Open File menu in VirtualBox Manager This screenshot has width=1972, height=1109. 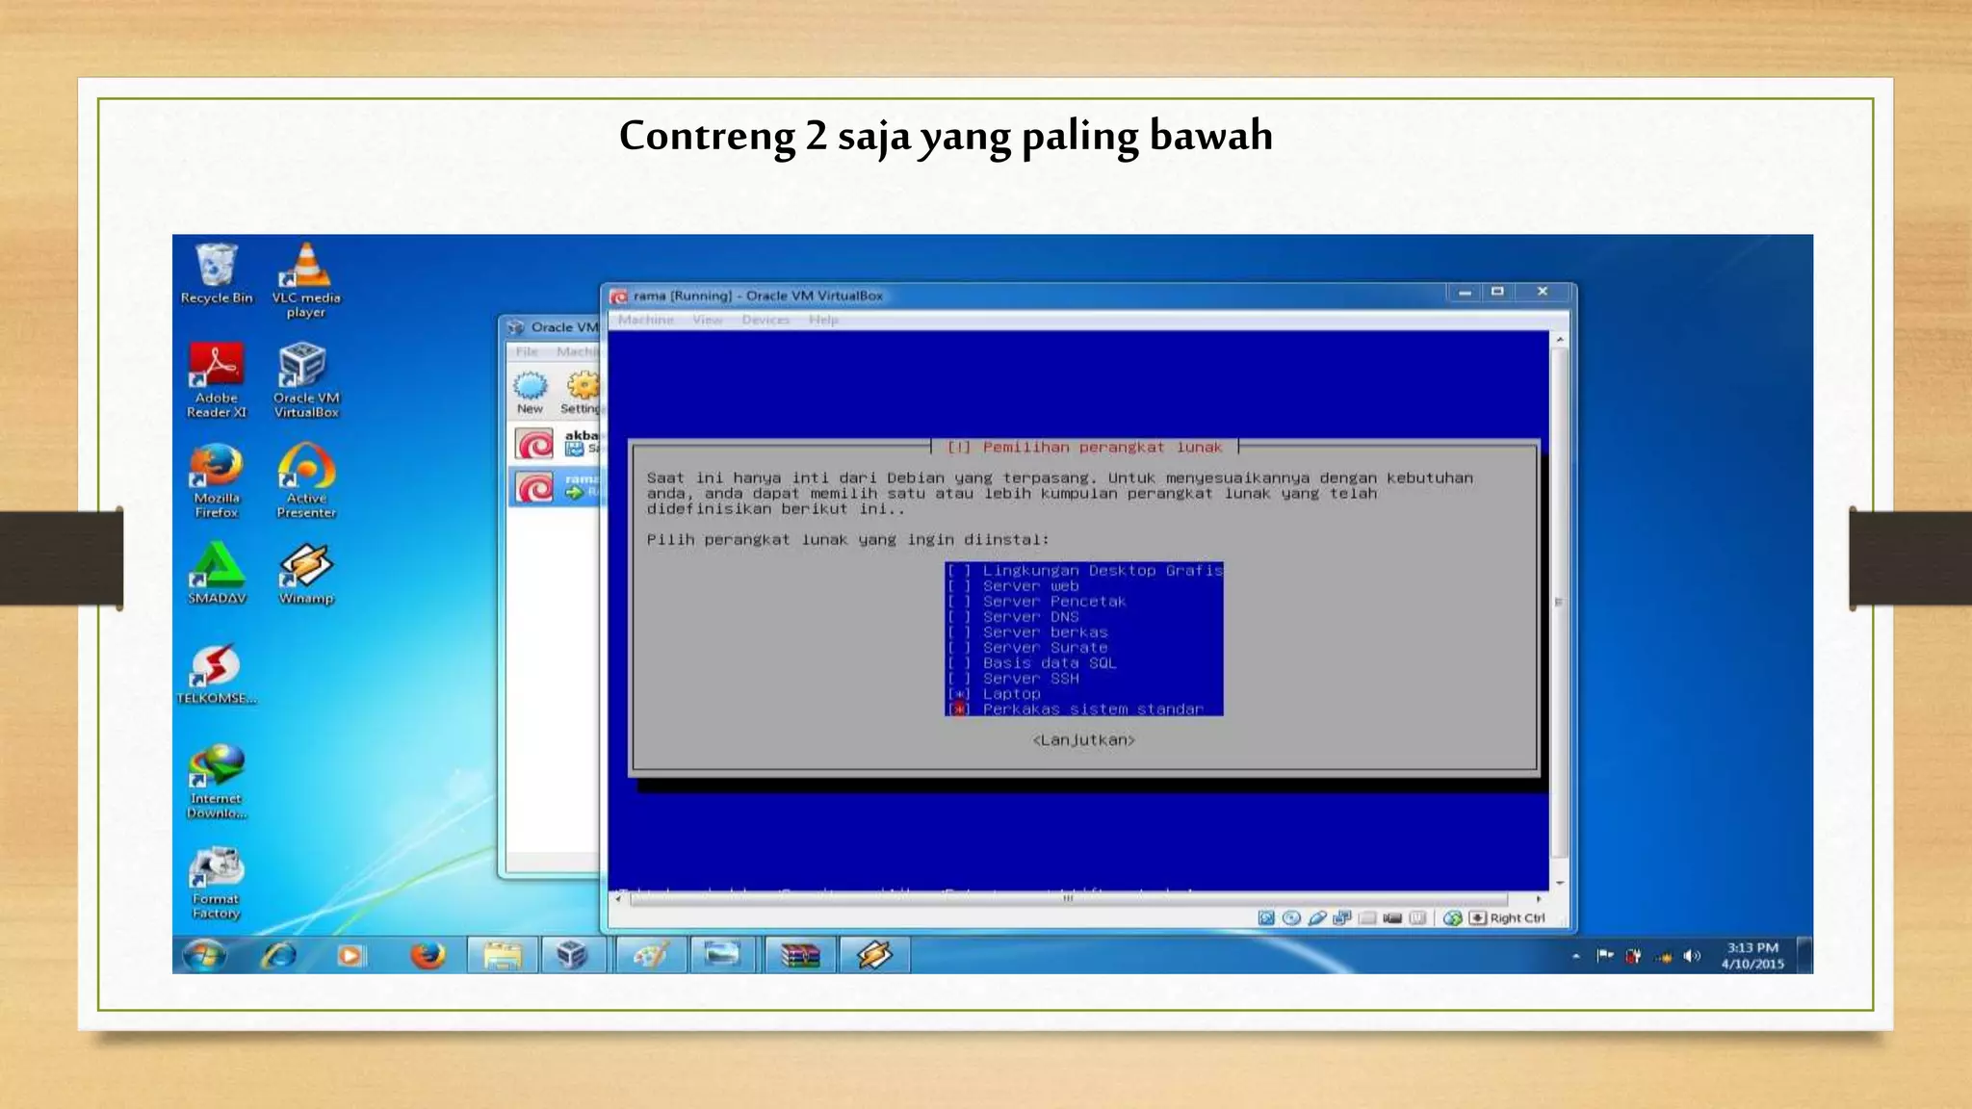[527, 352]
